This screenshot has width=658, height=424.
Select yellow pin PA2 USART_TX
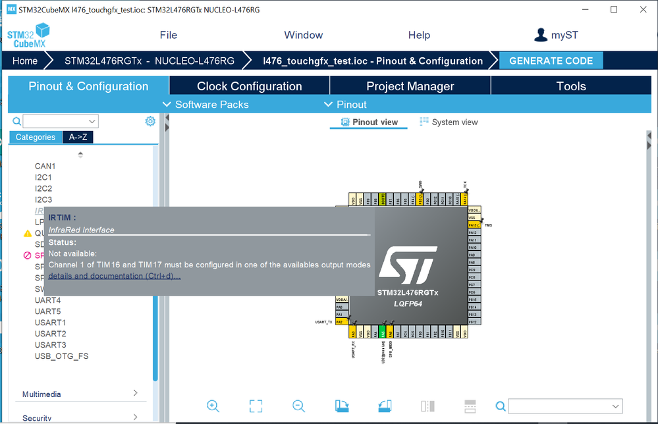pos(342,322)
